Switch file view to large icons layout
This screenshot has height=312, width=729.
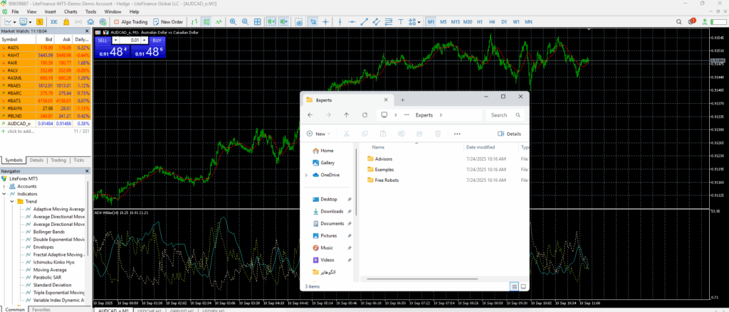[523, 286]
